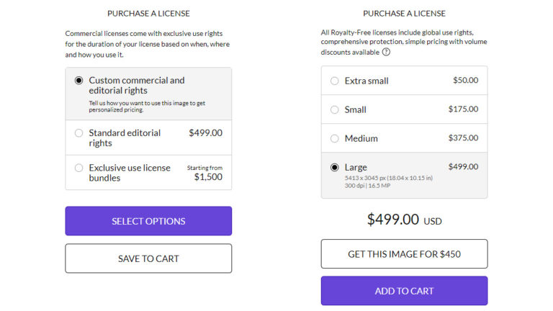This screenshot has width=553, height=311.
Task: Choose the Small size radio option
Action: [x=335, y=109]
